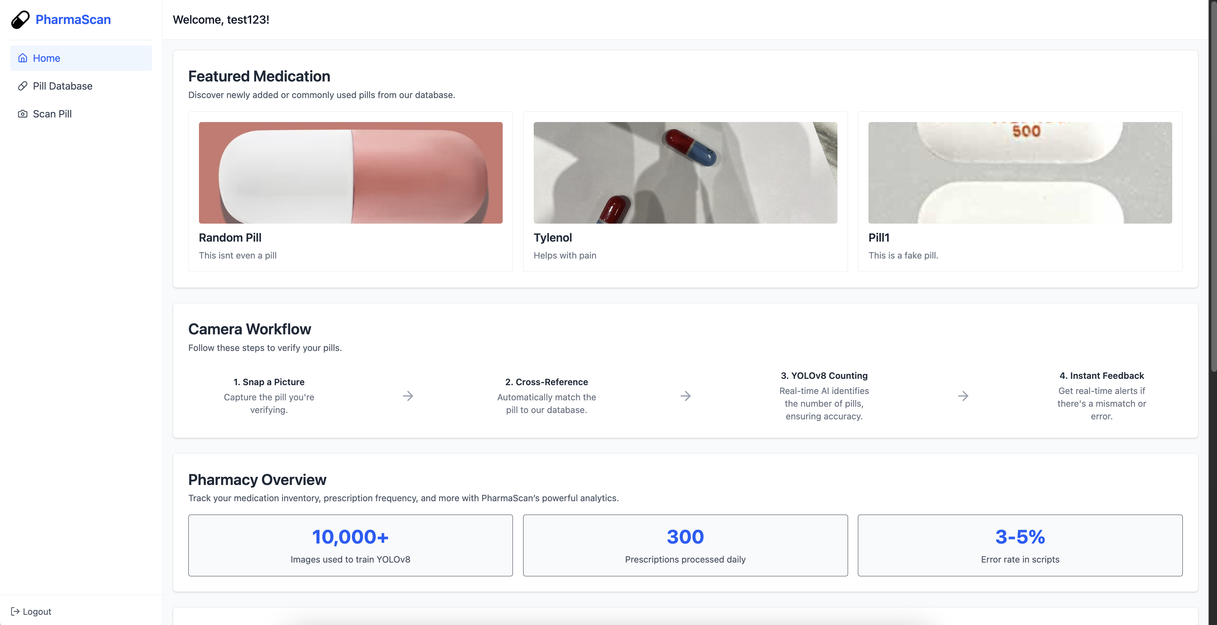This screenshot has height=625, width=1217.
Task: Go to the Scan Pill page
Action: (x=52, y=114)
